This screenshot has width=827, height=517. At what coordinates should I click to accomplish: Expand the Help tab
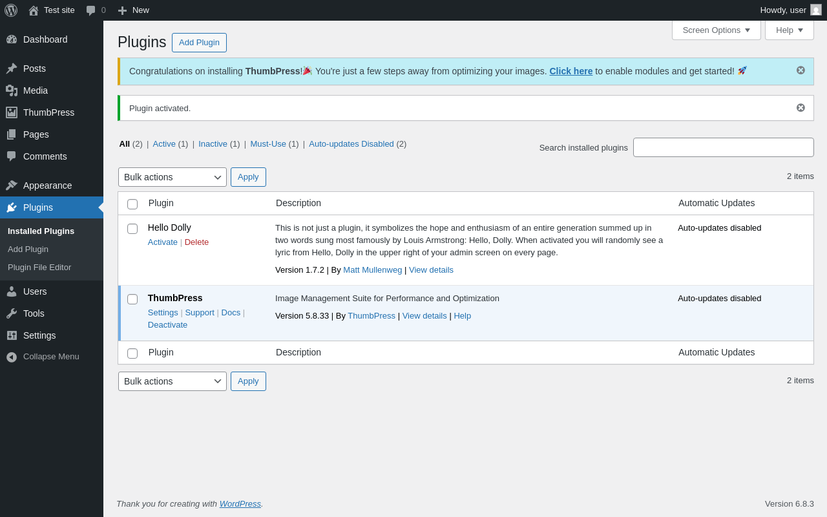point(789,30)
